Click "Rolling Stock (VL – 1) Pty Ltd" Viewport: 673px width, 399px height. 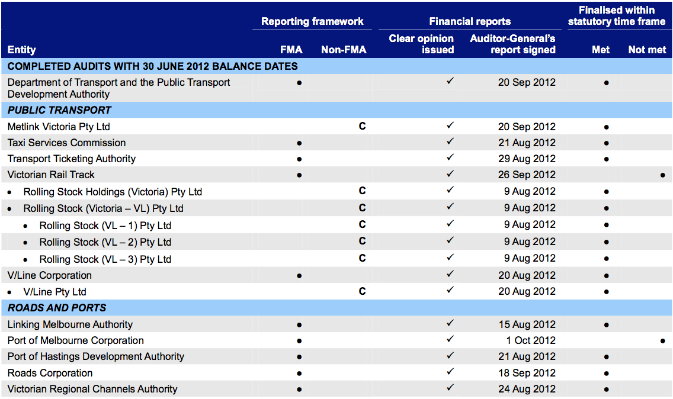pos(105,226)
